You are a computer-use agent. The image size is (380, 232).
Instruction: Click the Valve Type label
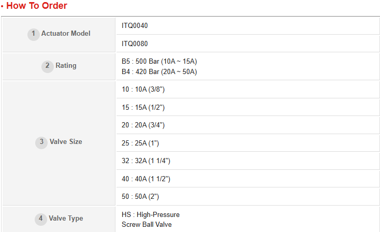click(66, 219)
